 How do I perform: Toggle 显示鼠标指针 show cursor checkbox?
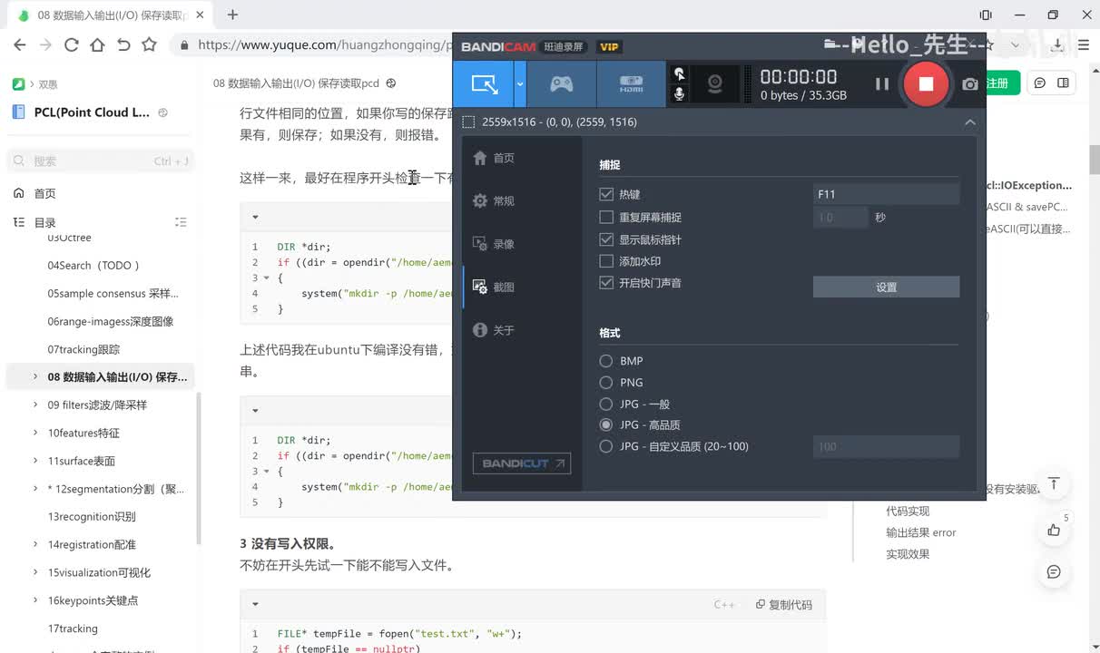(x=606, y=239)
